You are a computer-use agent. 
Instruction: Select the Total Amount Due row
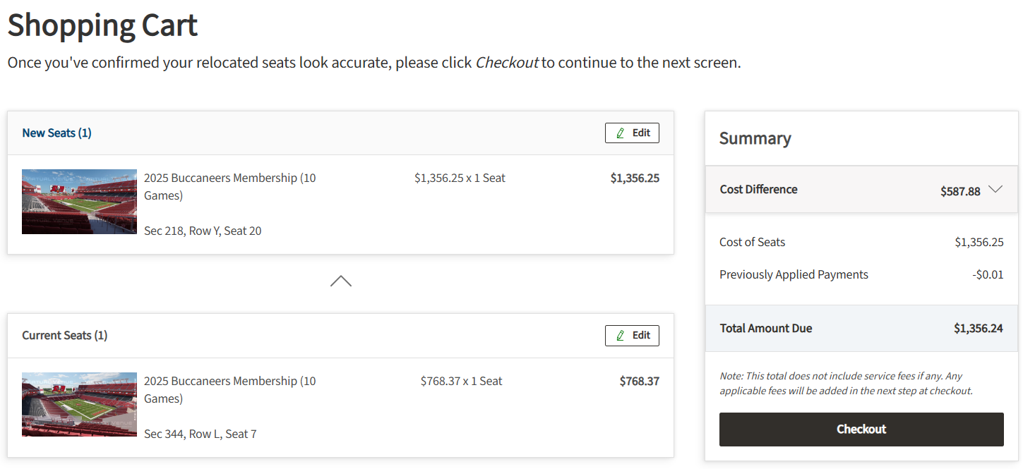[x=861, y=329]
